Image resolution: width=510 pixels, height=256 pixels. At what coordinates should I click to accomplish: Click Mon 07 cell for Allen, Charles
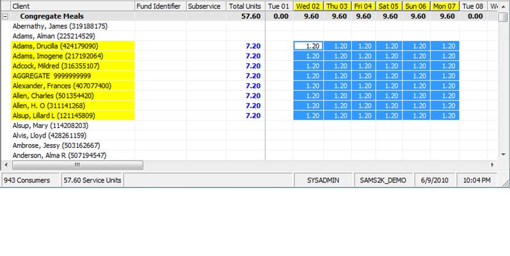[x=445, y=95]
